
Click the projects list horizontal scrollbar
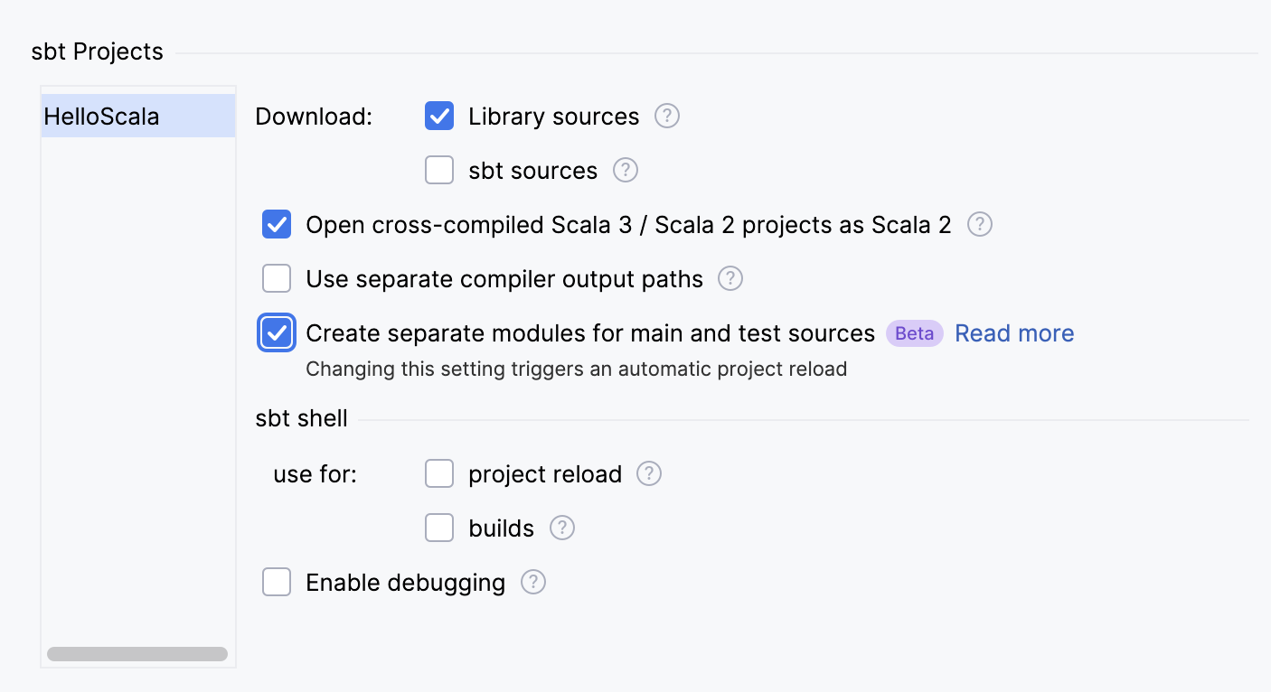[x=137, y=654]
